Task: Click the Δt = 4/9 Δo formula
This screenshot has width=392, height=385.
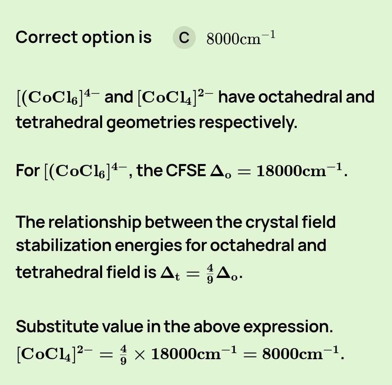Action: 200,273
